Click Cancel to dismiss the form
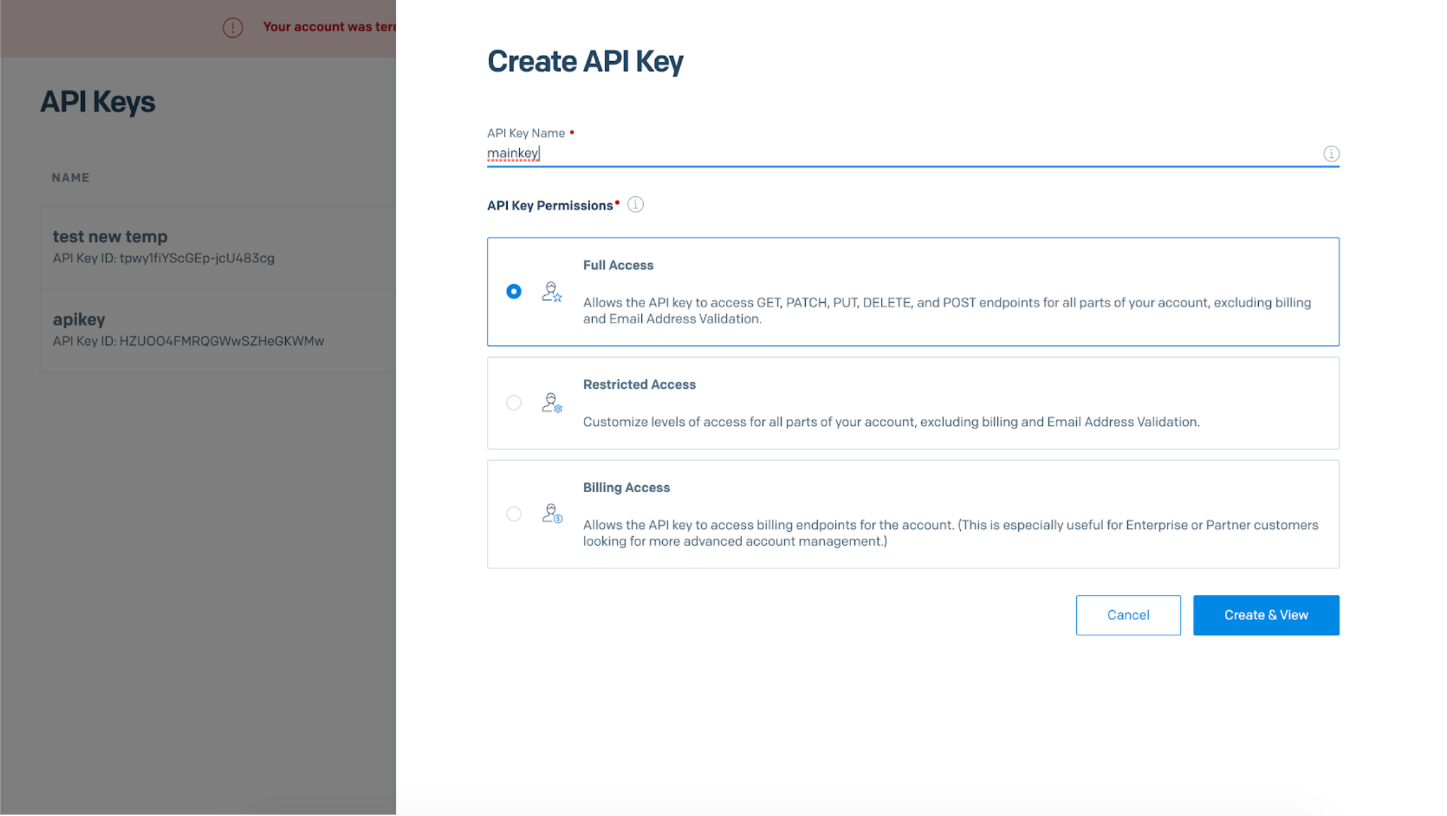 coord(1127,615)
